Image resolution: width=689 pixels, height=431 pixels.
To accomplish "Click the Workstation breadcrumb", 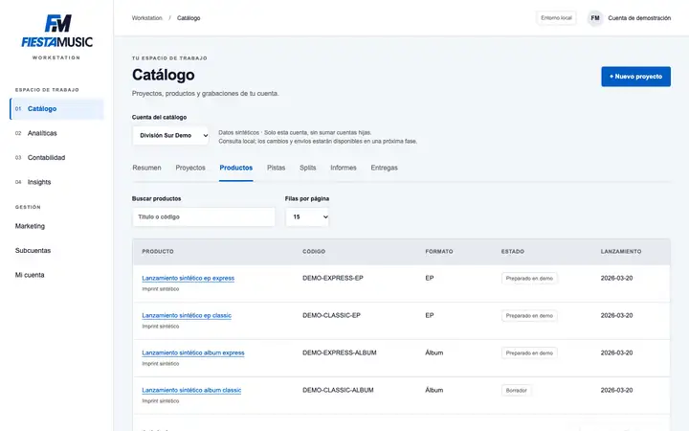I will pyautogui.click(x=146, y=18).
